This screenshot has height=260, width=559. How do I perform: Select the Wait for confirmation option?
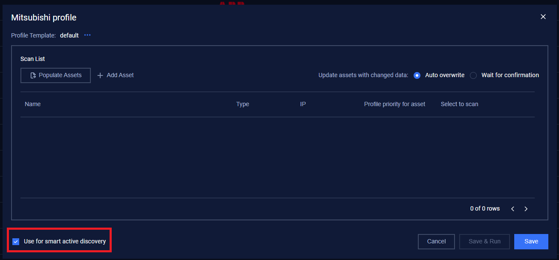click(x=473, y=75)
